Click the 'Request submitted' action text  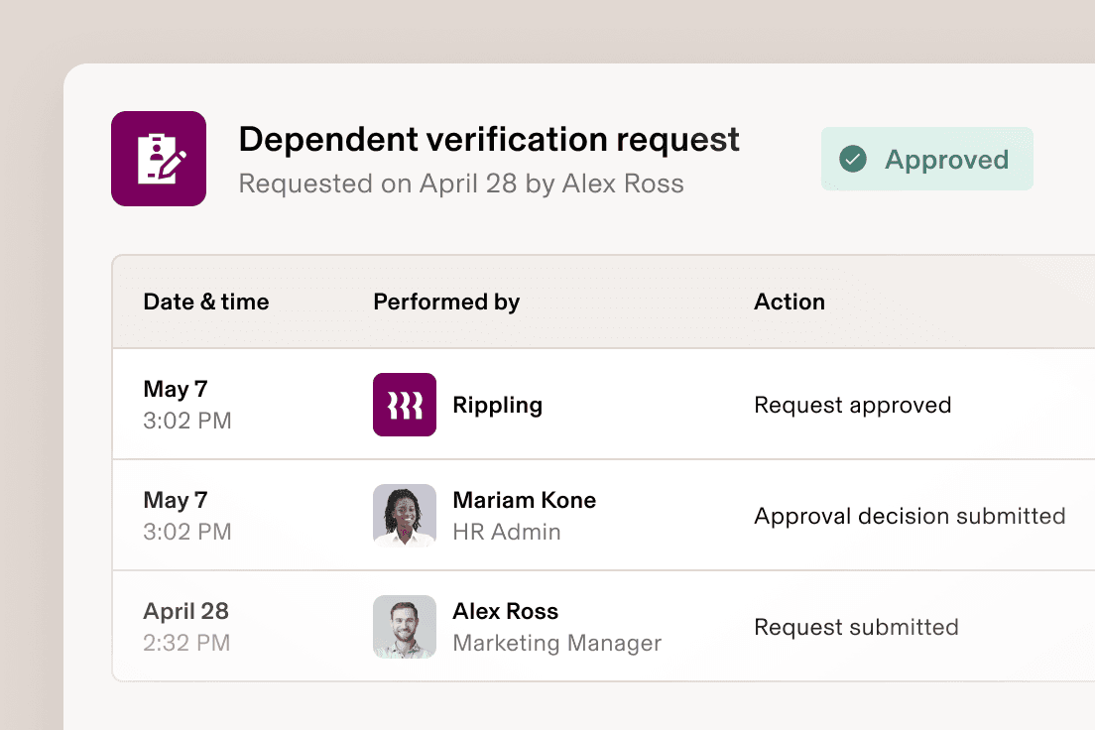(x=856, y=627)
